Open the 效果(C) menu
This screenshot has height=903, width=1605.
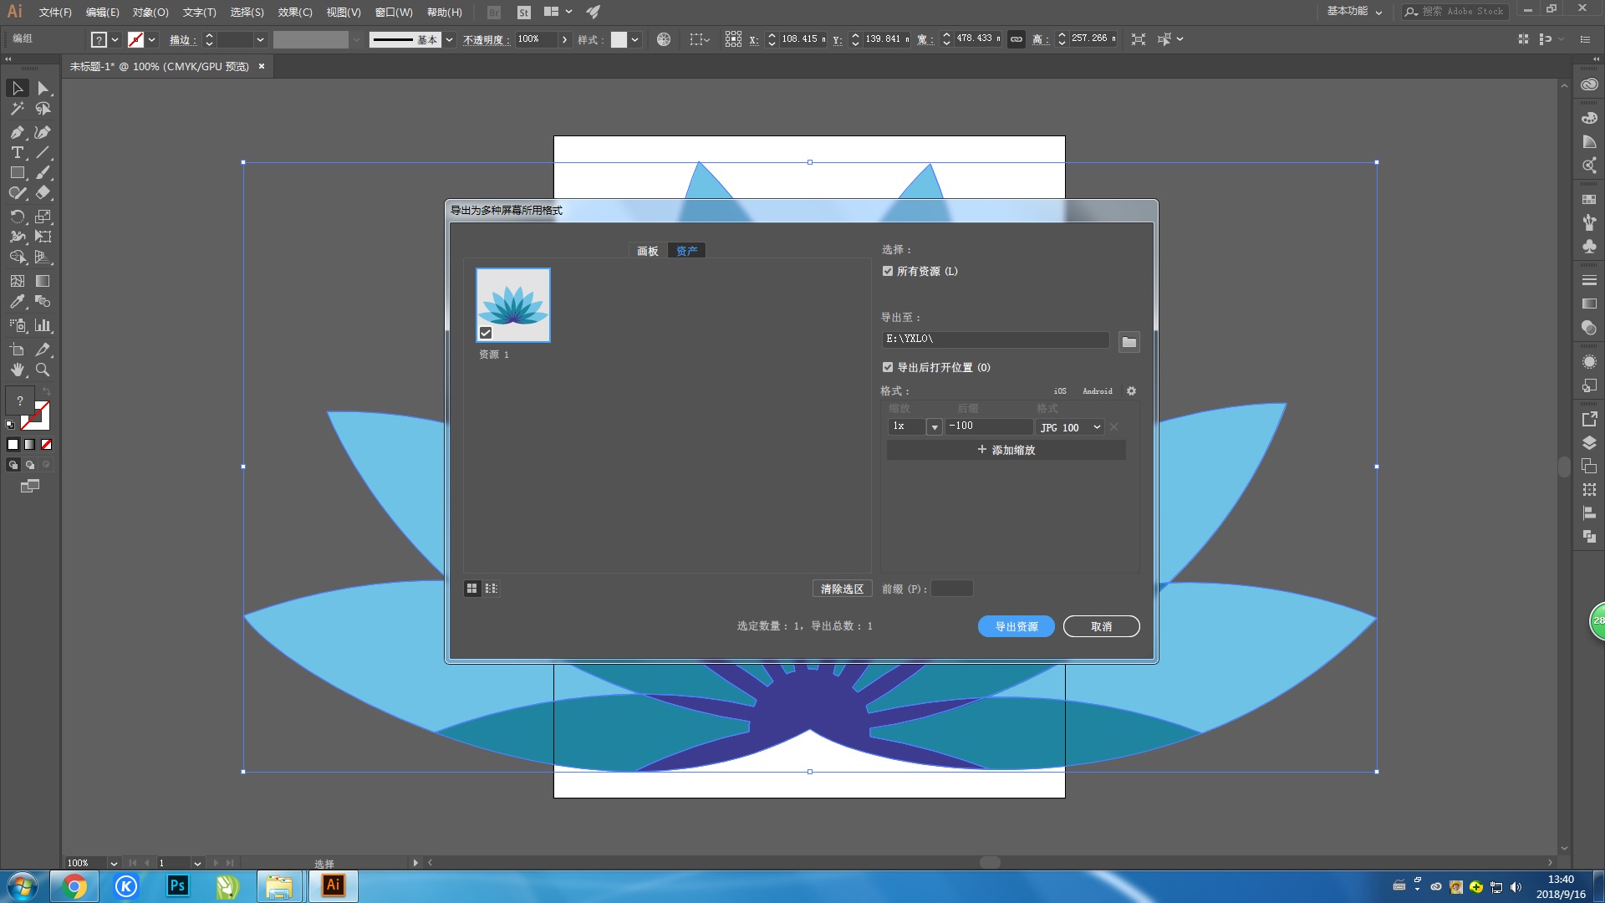(x=295, y=13)
